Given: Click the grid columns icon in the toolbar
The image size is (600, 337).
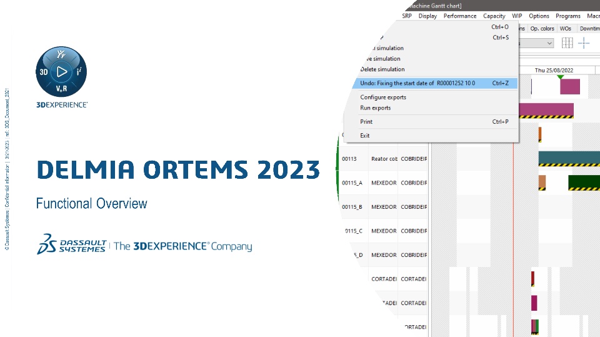Looking at the screenshot, I should click(567, 43).
